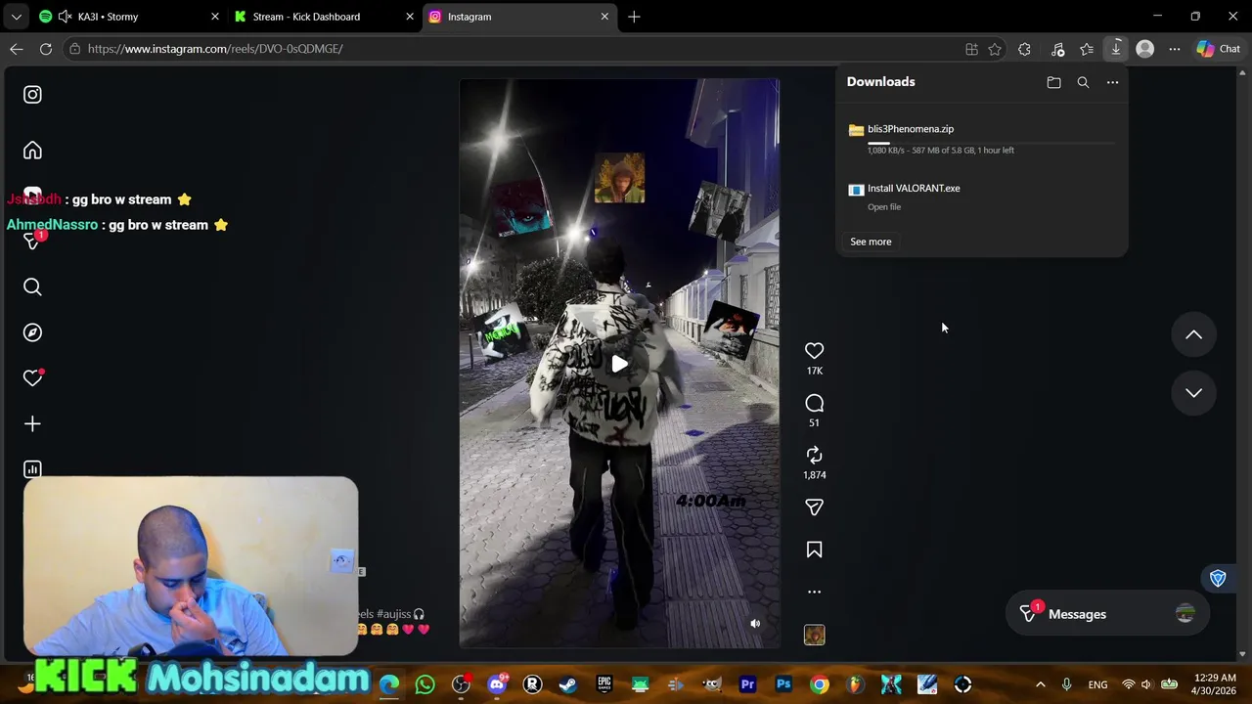Open the reel's comments icon

point(814,403)
